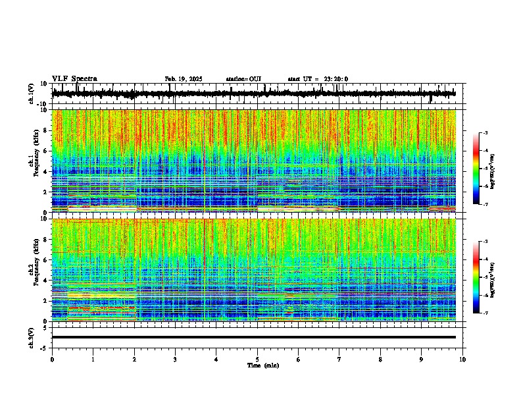The height and width of the screenshot is (403, 521).
Task: Click the "8" kHz tick on ch.2 frequency axis
Action: coord(45,240)
